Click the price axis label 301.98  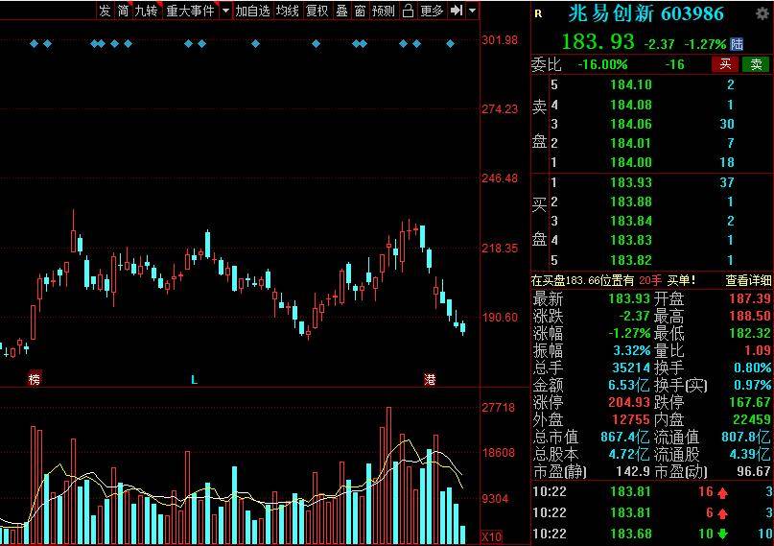click(x=500, y=40)
